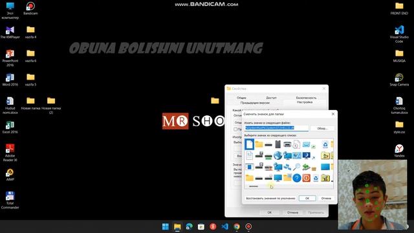This screenshot has height=233, width=414.
Task: Select the text document icon in the second row
Action: (249, 155)
